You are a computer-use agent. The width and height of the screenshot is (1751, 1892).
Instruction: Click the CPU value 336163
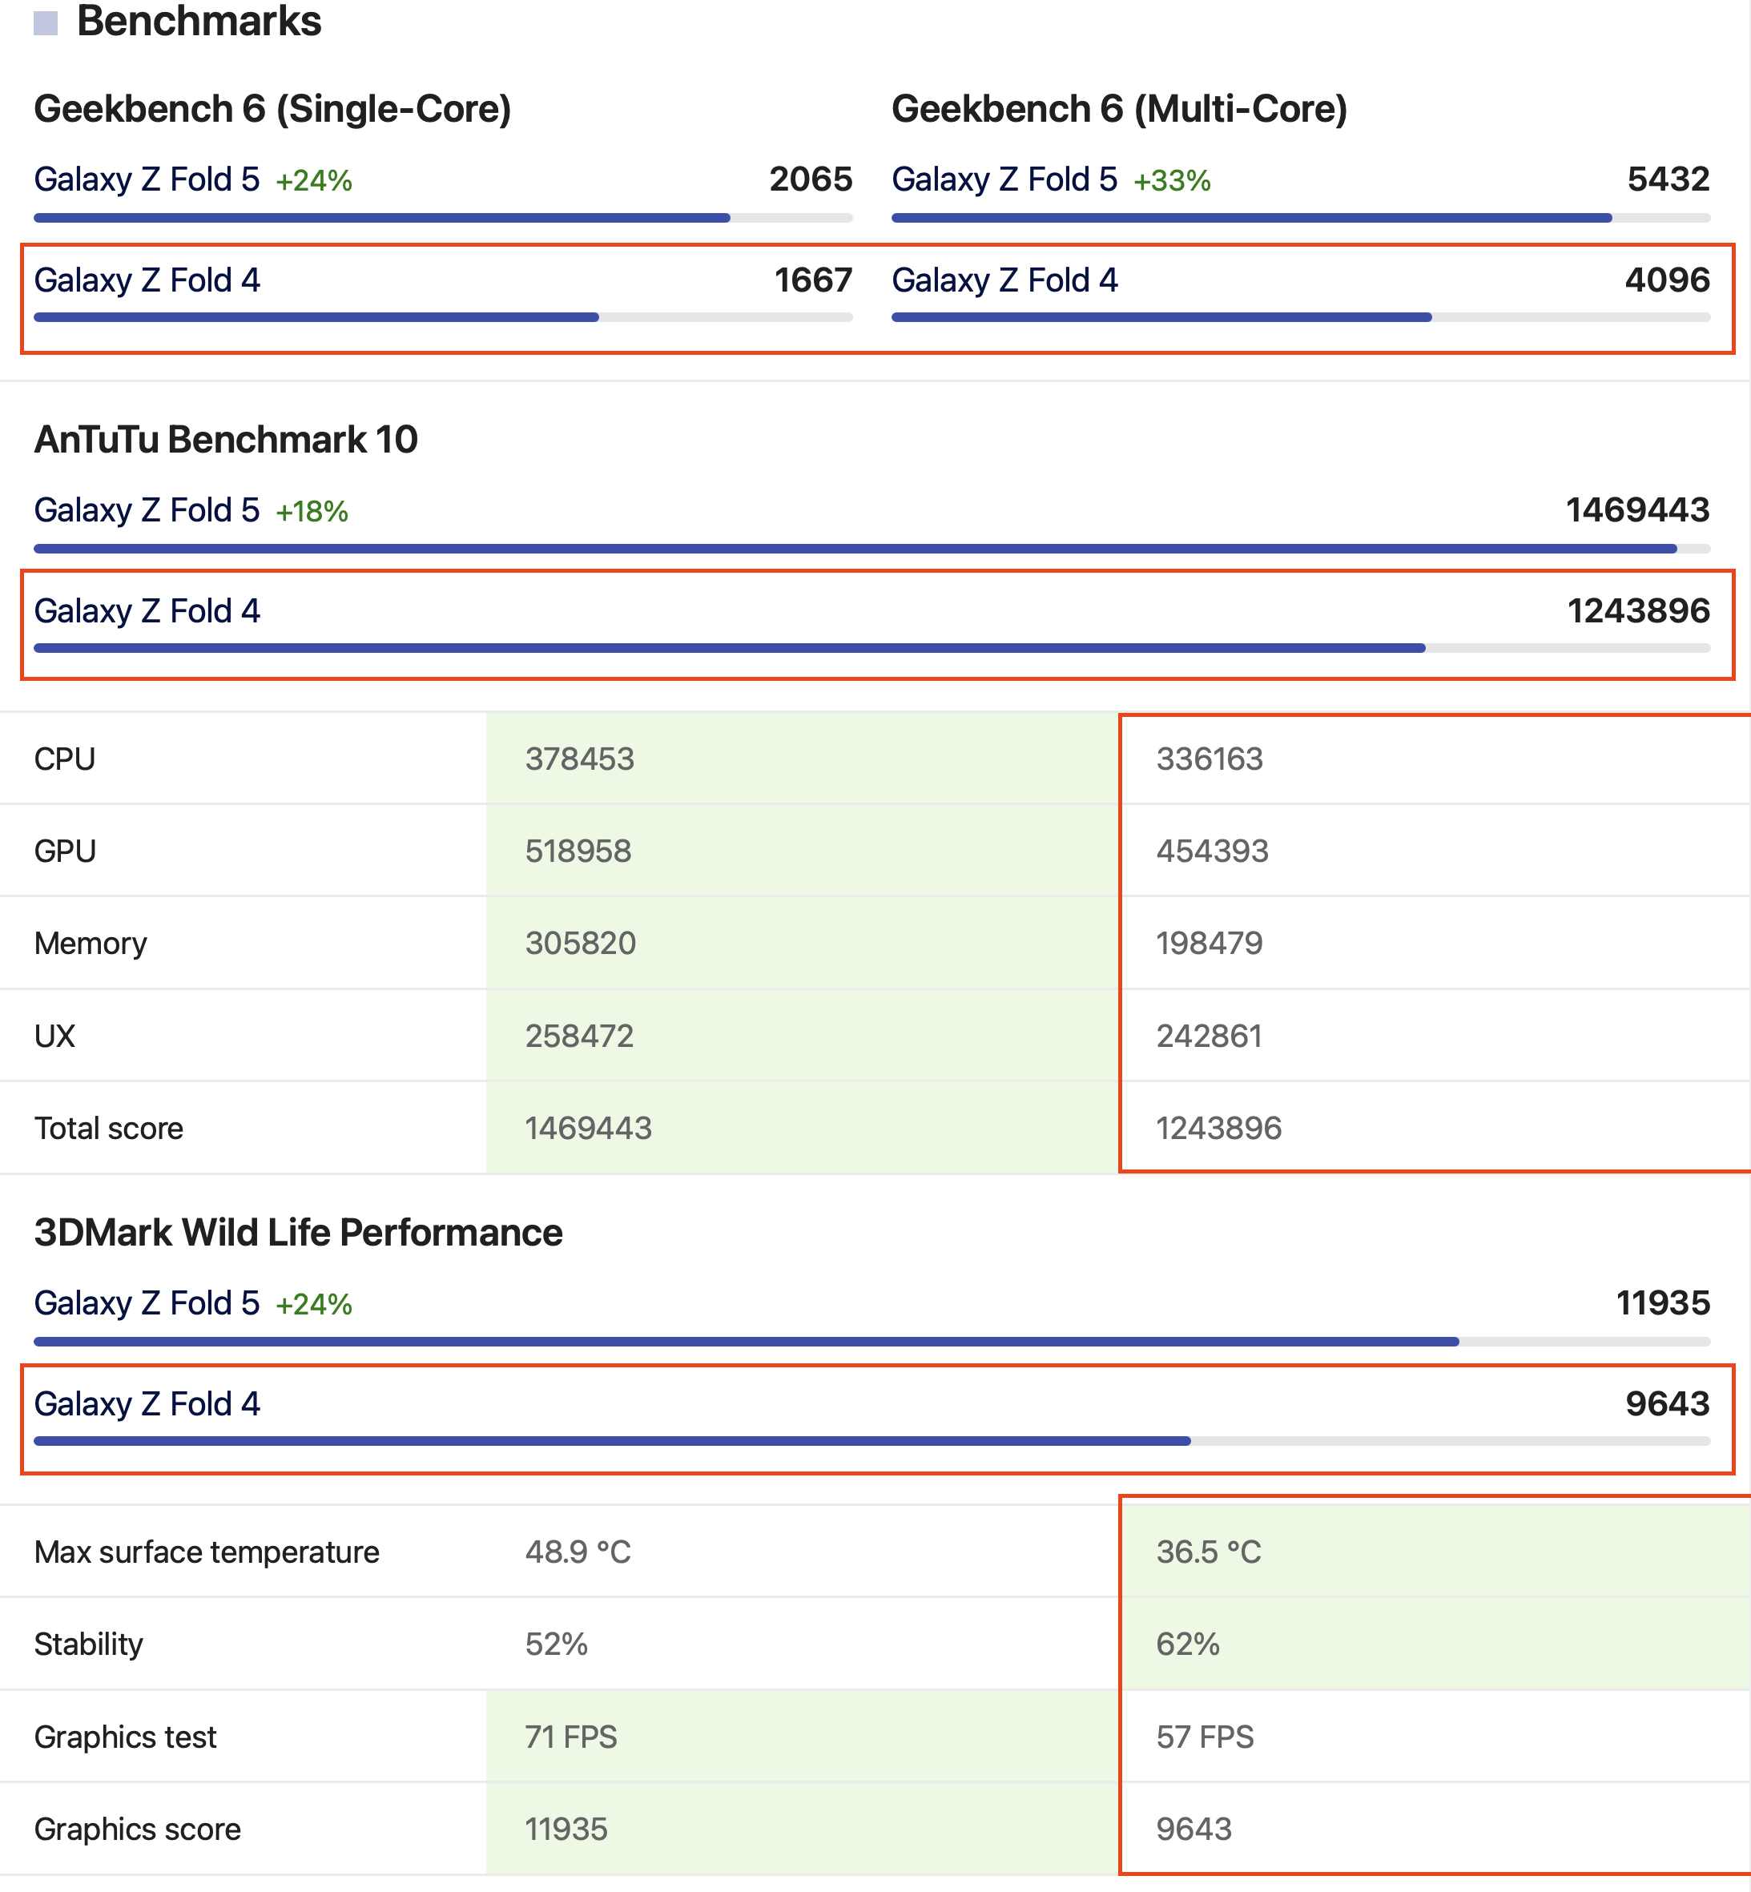pyautogui.click(x=1210, y=759)
